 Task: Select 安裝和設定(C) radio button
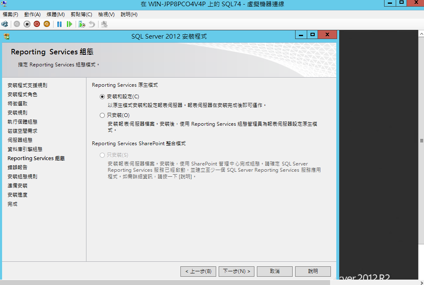click(102, 97)
